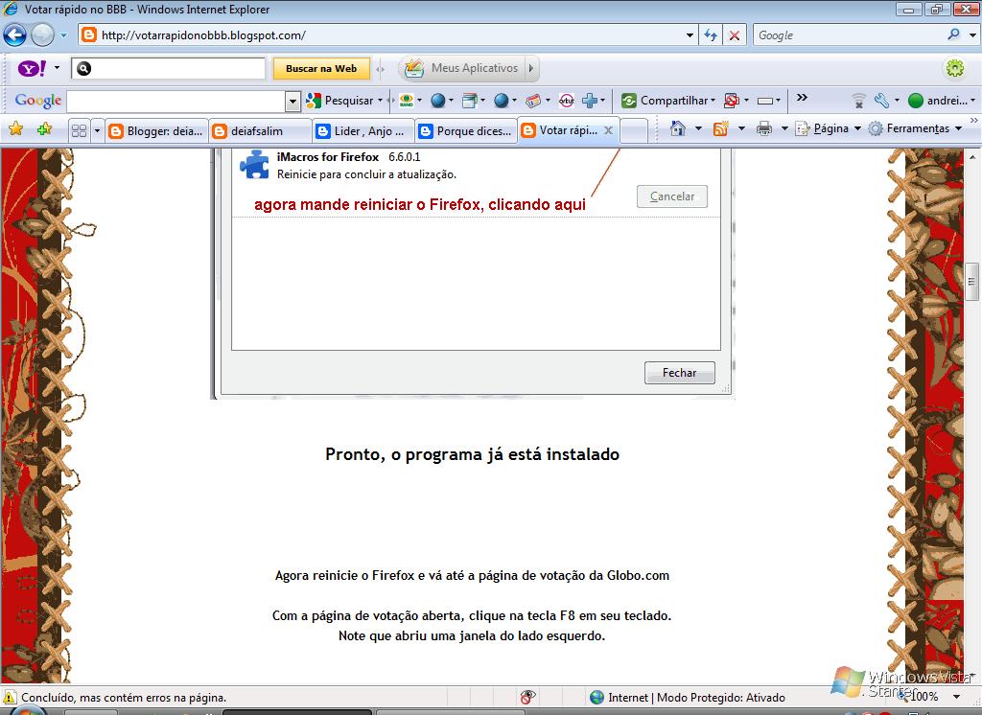982x715 pixels.
Task: Click the second blue globe toolbar icon
Action: point(502,101)
